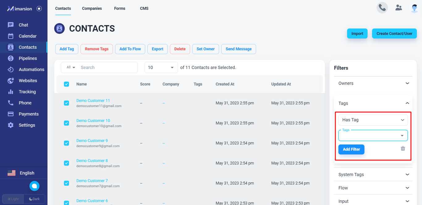
Task: Open the chat support bubble icon
Action: click(x=34, y=186)
